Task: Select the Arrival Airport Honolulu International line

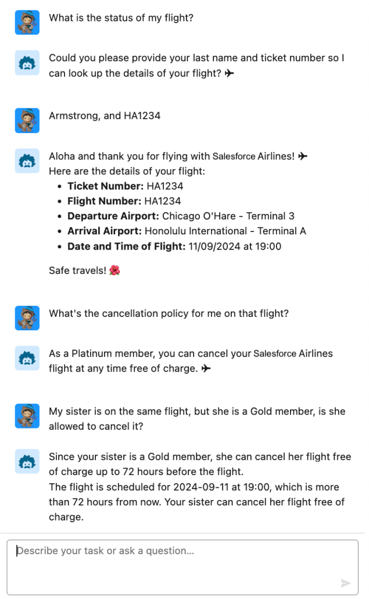Action: click(x=187, y=231)
